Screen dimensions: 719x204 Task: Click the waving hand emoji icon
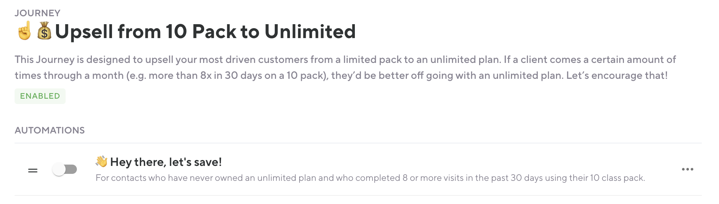pos(101,162)
